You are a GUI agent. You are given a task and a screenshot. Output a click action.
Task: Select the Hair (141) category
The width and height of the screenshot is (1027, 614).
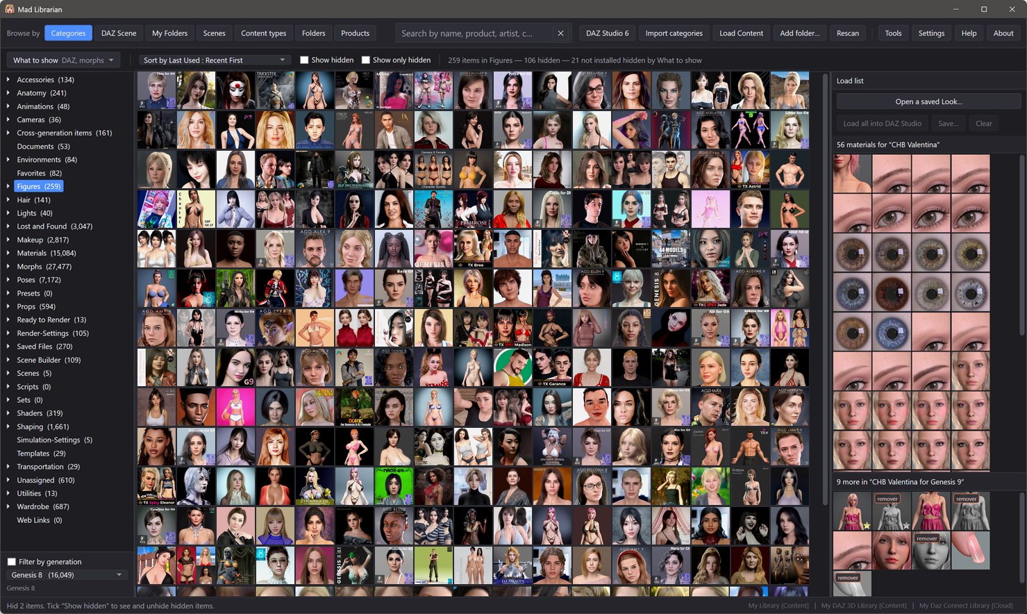coord(33,200)
